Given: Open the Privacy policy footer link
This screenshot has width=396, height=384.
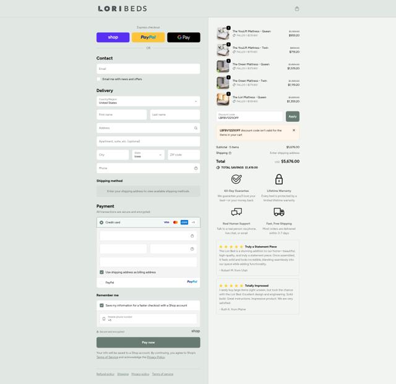Looking at the screenshot, I should pyautogui.click(x=140, y=374).
